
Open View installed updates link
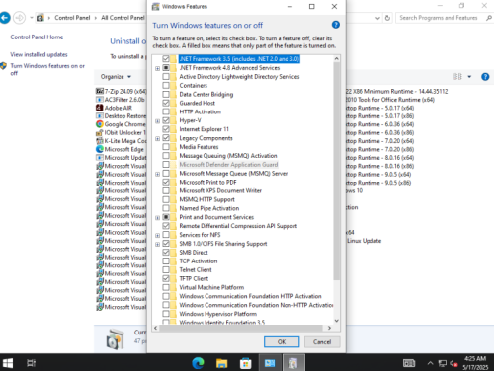[x=39, y=54]
